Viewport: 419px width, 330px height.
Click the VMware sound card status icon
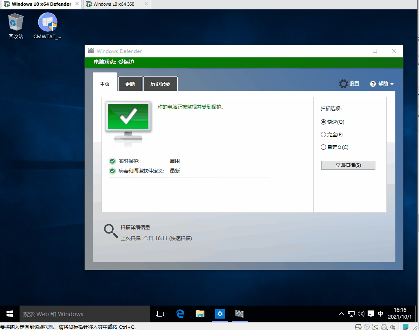[393, 327]
